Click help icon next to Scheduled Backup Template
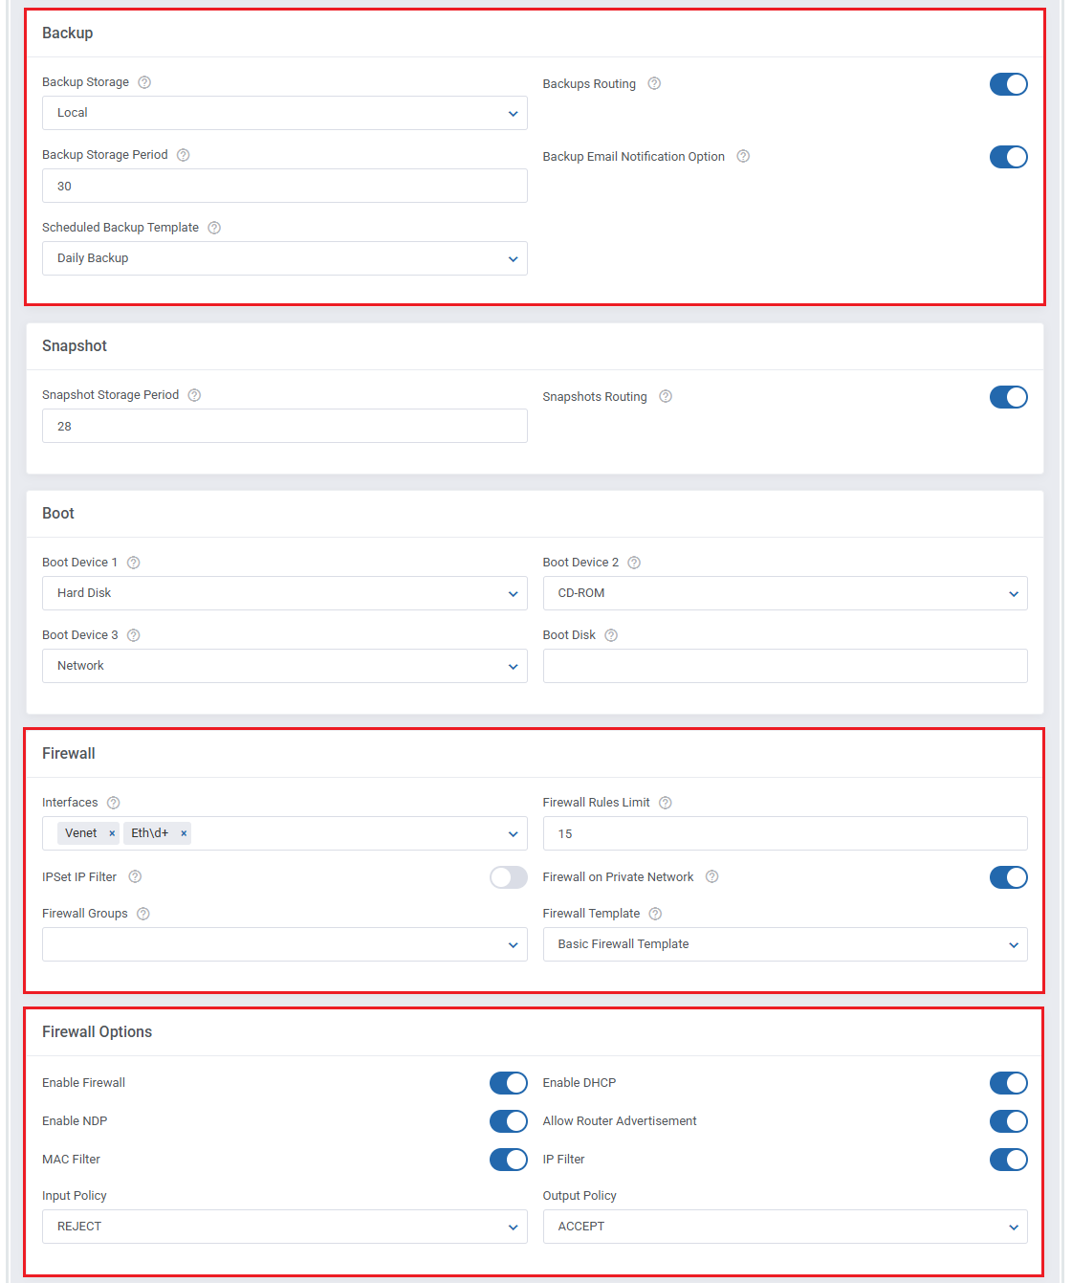 [214, 228]
